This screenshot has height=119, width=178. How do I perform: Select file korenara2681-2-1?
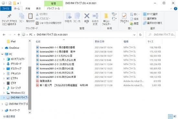(54, 56)
